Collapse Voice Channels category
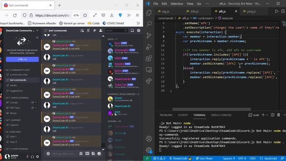286x161 pixels. point(17,98)
